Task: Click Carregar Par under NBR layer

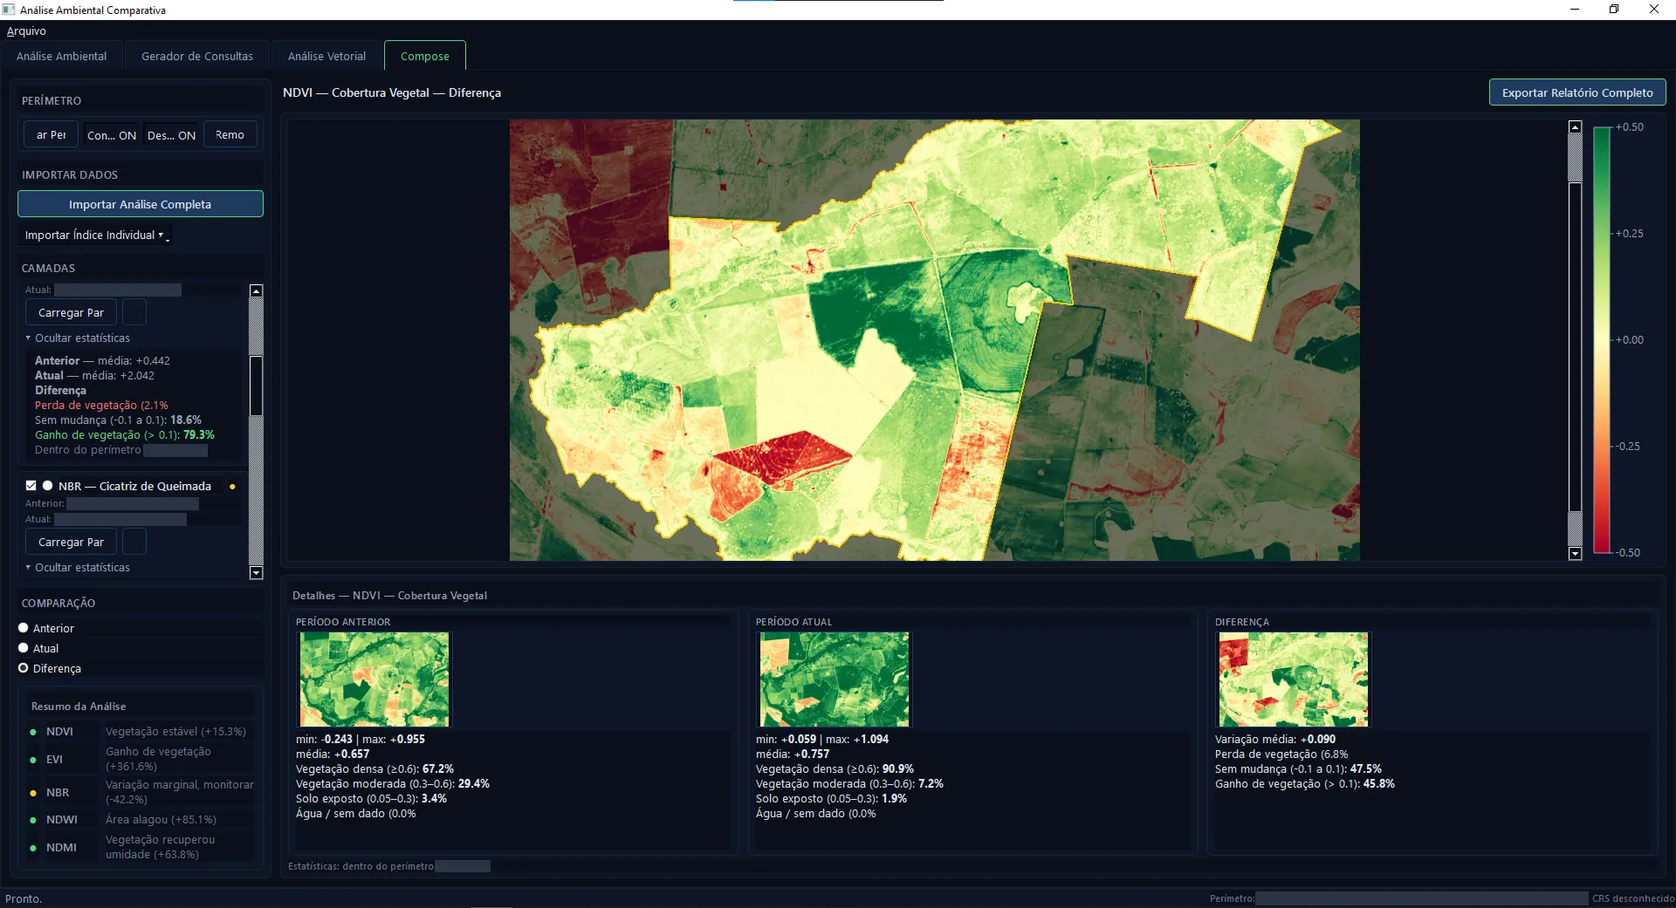Action: tap(71, 542)
